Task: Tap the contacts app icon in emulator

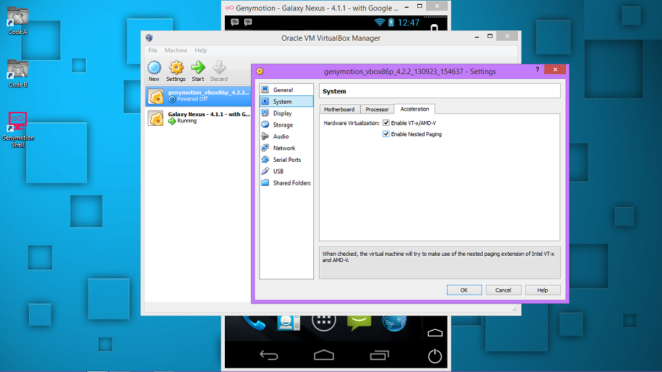Action: pos(288,323)
